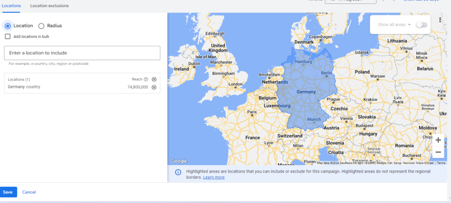Open the map three-dot overflow menu

(x=440, y=20)
